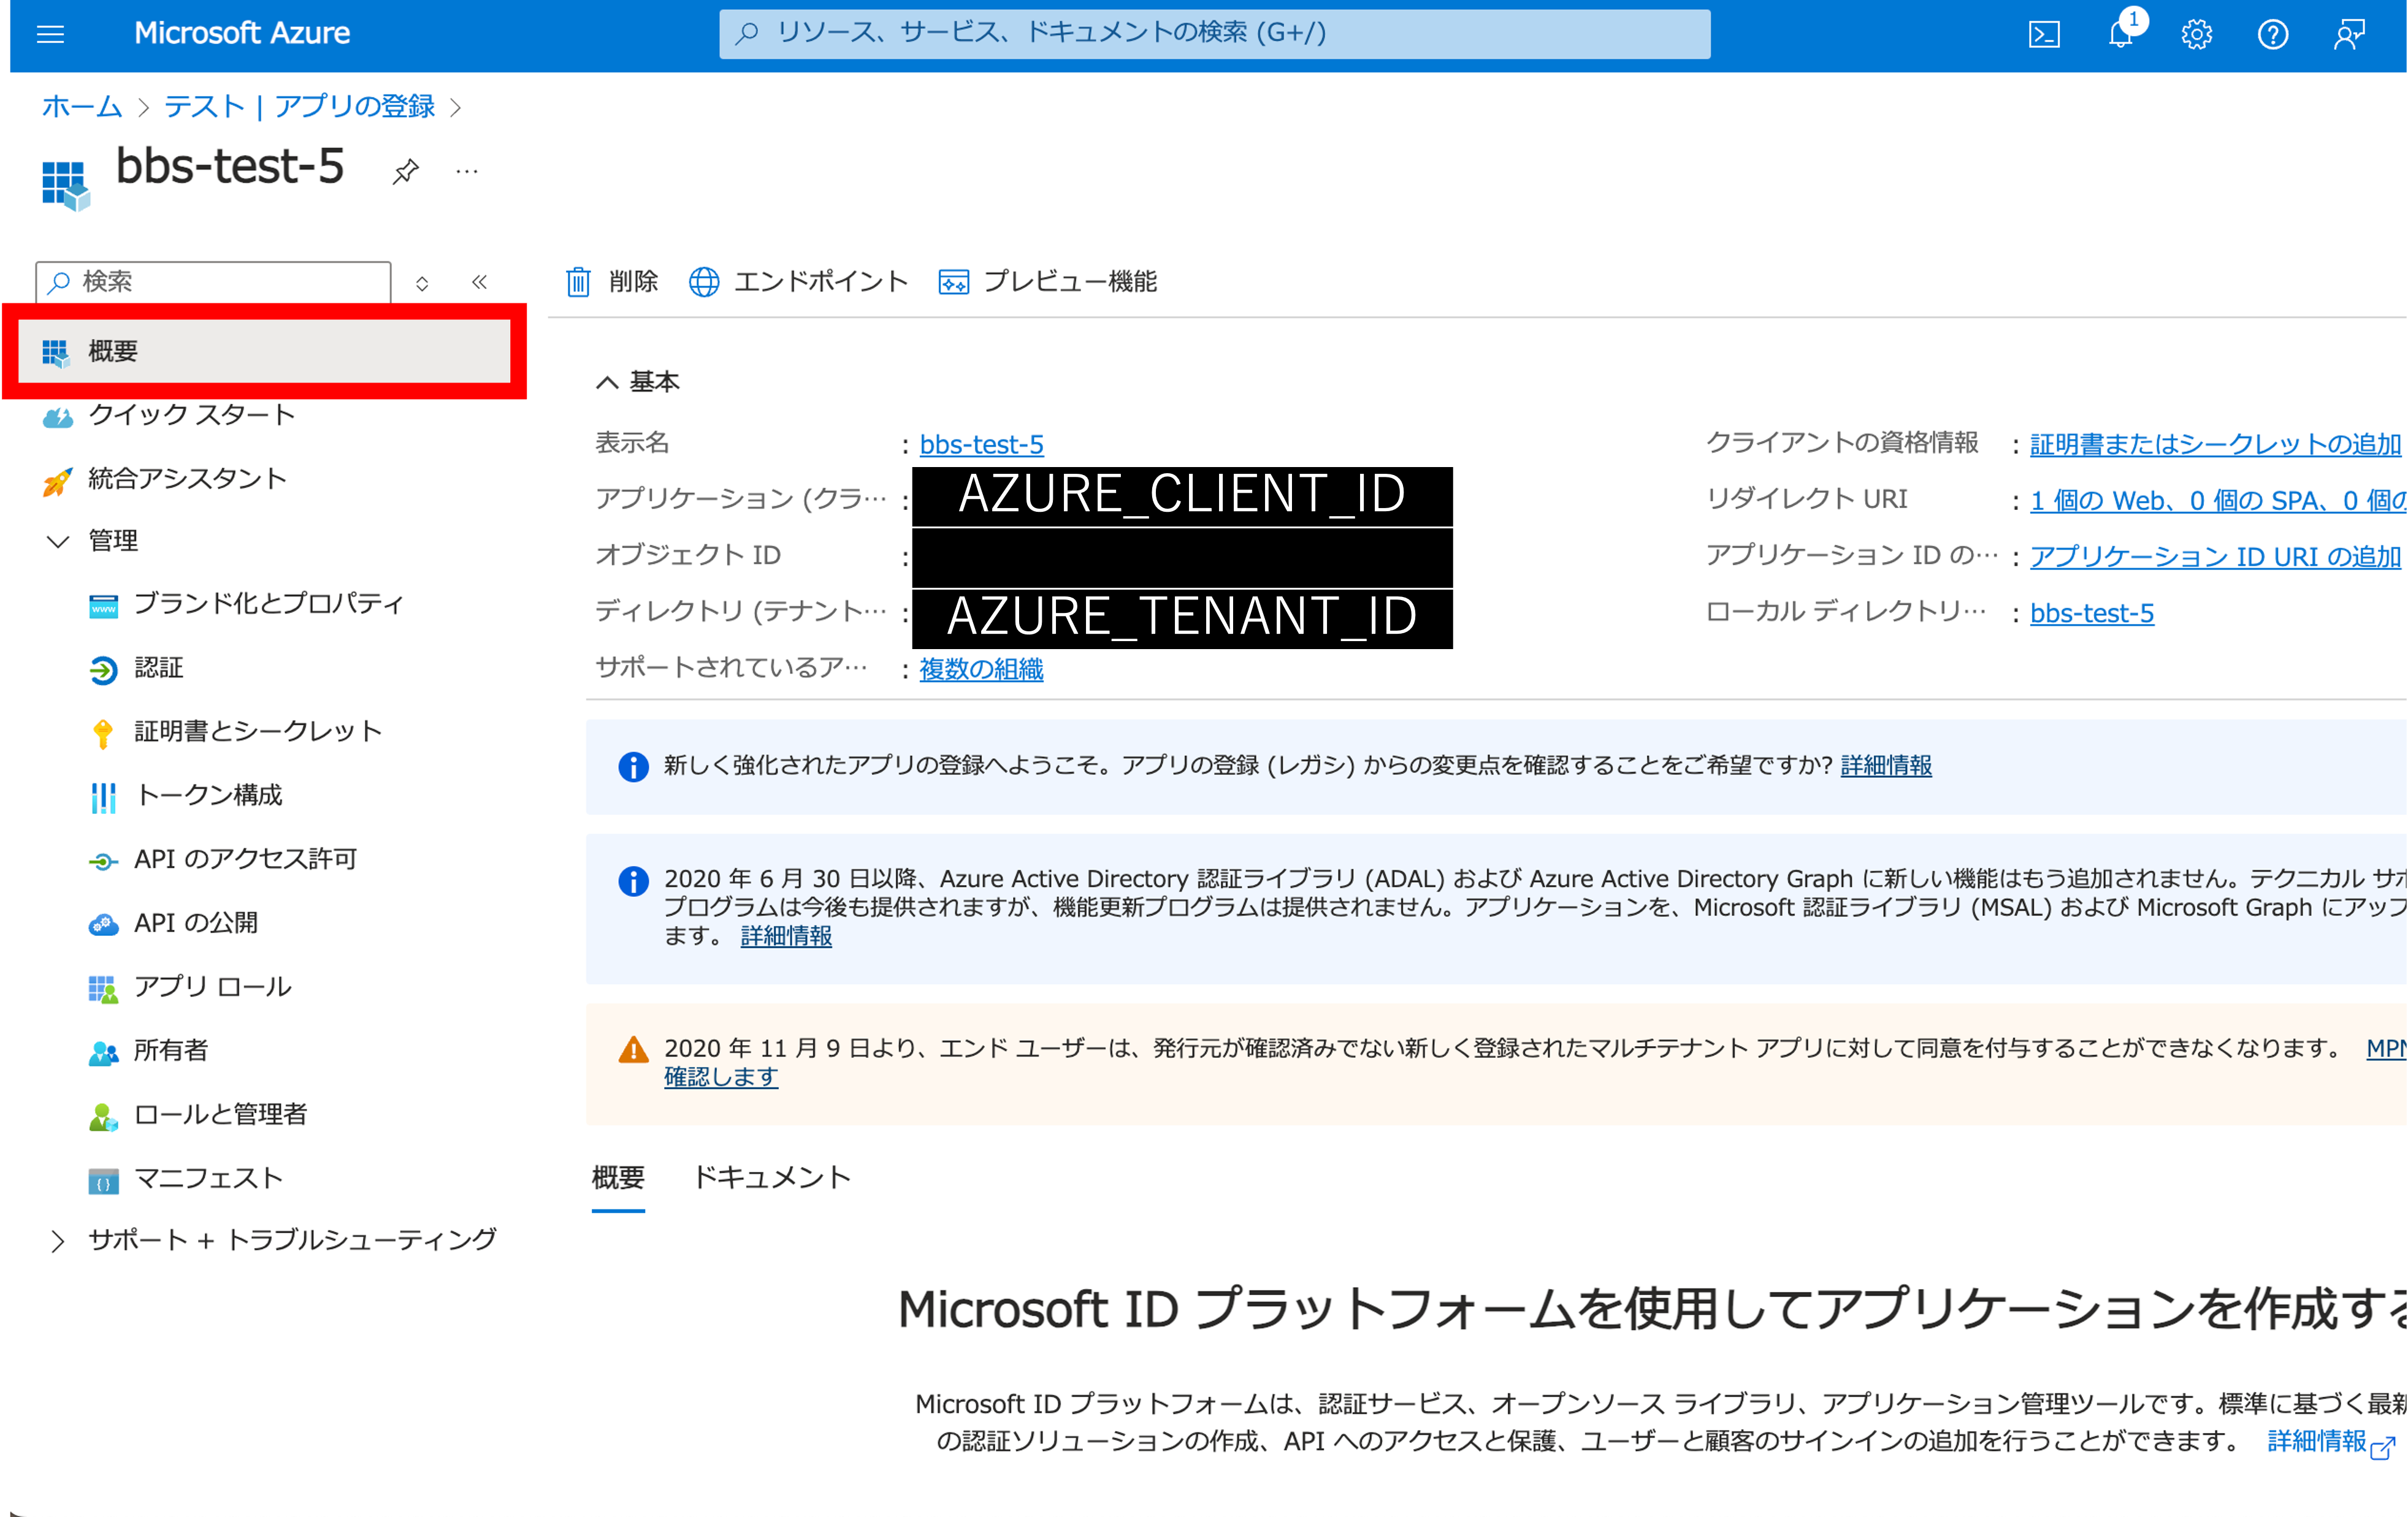Open the feedback icon in header
This screenshot has height=1517, width=2408.
pyautogui.click(x=2348, y=35)
